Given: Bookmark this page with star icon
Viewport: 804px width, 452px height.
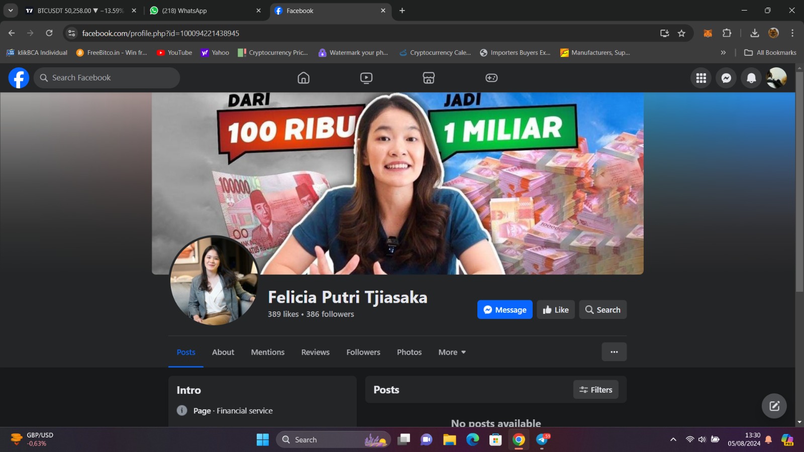Looking at the screenshot, I should (681, 33).
